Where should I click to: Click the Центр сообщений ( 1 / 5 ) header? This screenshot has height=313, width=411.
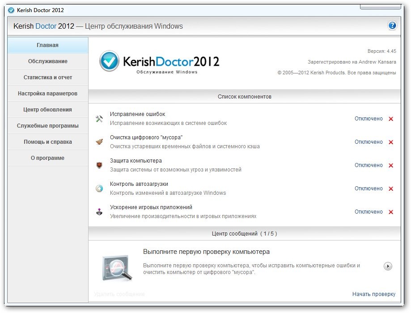click(x=244, y=233)
